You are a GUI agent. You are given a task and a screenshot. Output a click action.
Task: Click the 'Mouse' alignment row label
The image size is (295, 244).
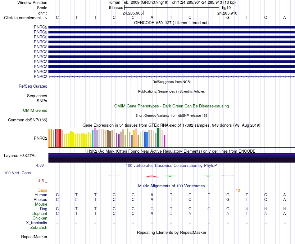click(41, 204)
